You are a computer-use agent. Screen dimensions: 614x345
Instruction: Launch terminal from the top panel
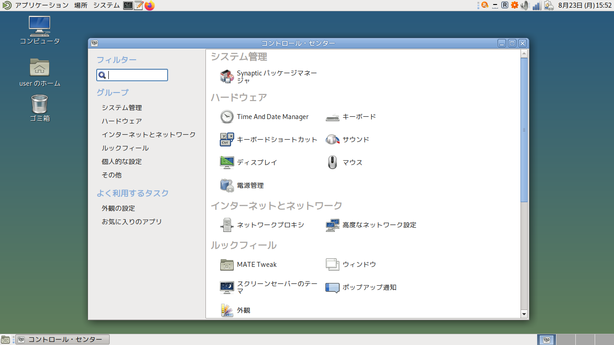click(x=128, y=5)
